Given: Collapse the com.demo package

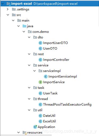Looking at the screenshot, I should [24, 32].
